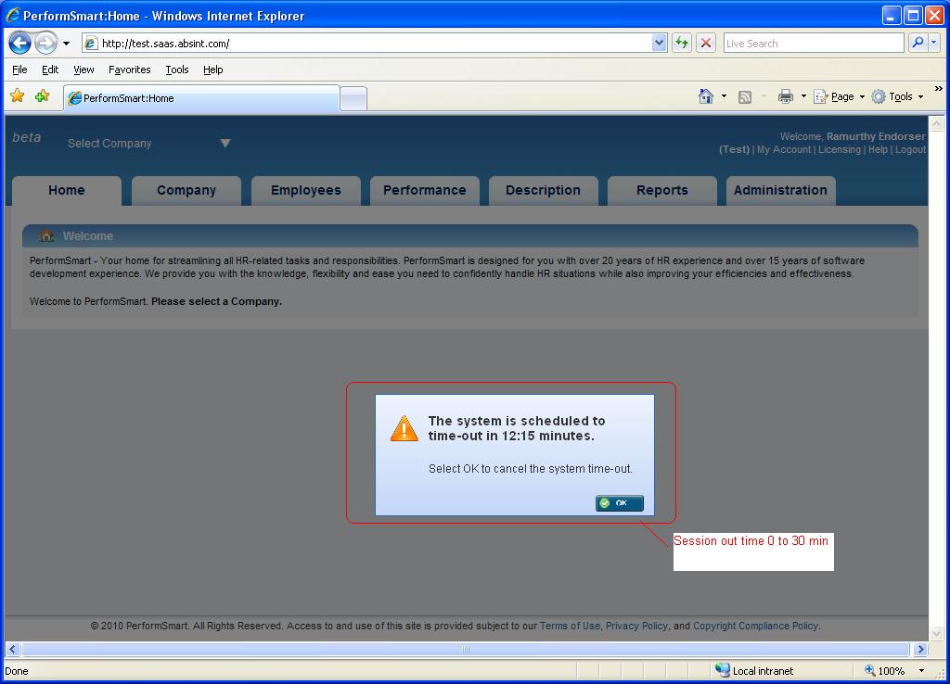Click the My Account link
Image resolution: width=950 pixels, height=684 pixels.
coord(783,149)
